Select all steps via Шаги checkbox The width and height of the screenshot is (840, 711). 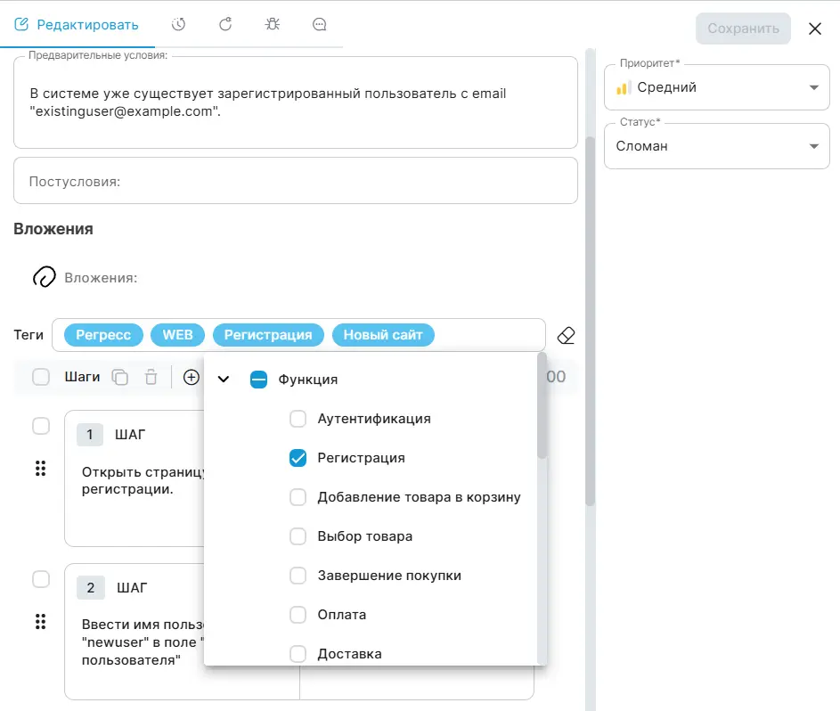pyautogui.click(x=41, y=377)
